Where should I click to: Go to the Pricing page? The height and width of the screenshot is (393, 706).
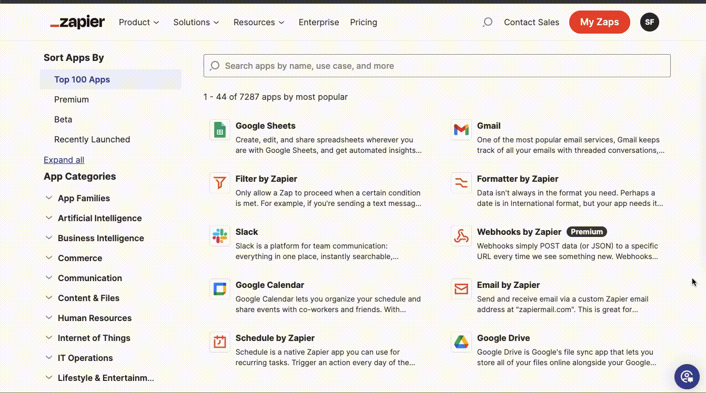click(364, 22)
